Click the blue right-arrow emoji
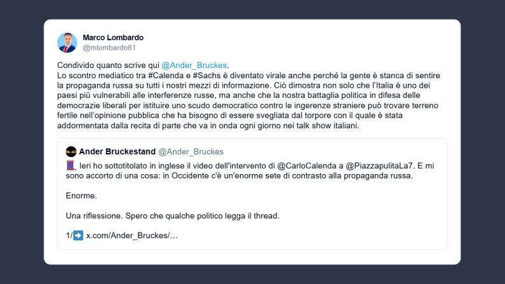The width and height of the screenshot is (505, 284). [78, 236]
